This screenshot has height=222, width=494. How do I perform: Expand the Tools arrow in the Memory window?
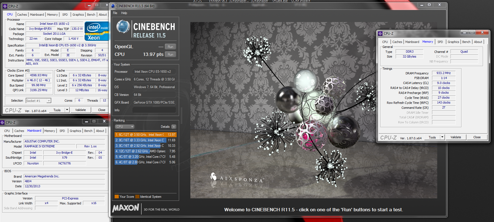pos(442,137)
